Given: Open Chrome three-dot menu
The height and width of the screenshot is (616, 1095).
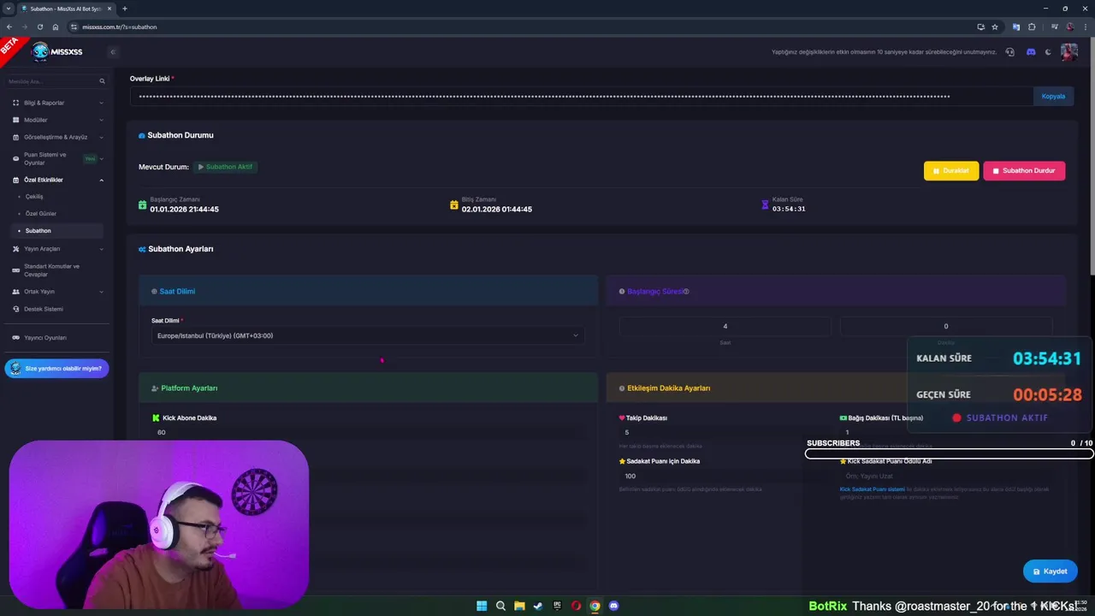Looking at the screenshot, I should 1085,27.
